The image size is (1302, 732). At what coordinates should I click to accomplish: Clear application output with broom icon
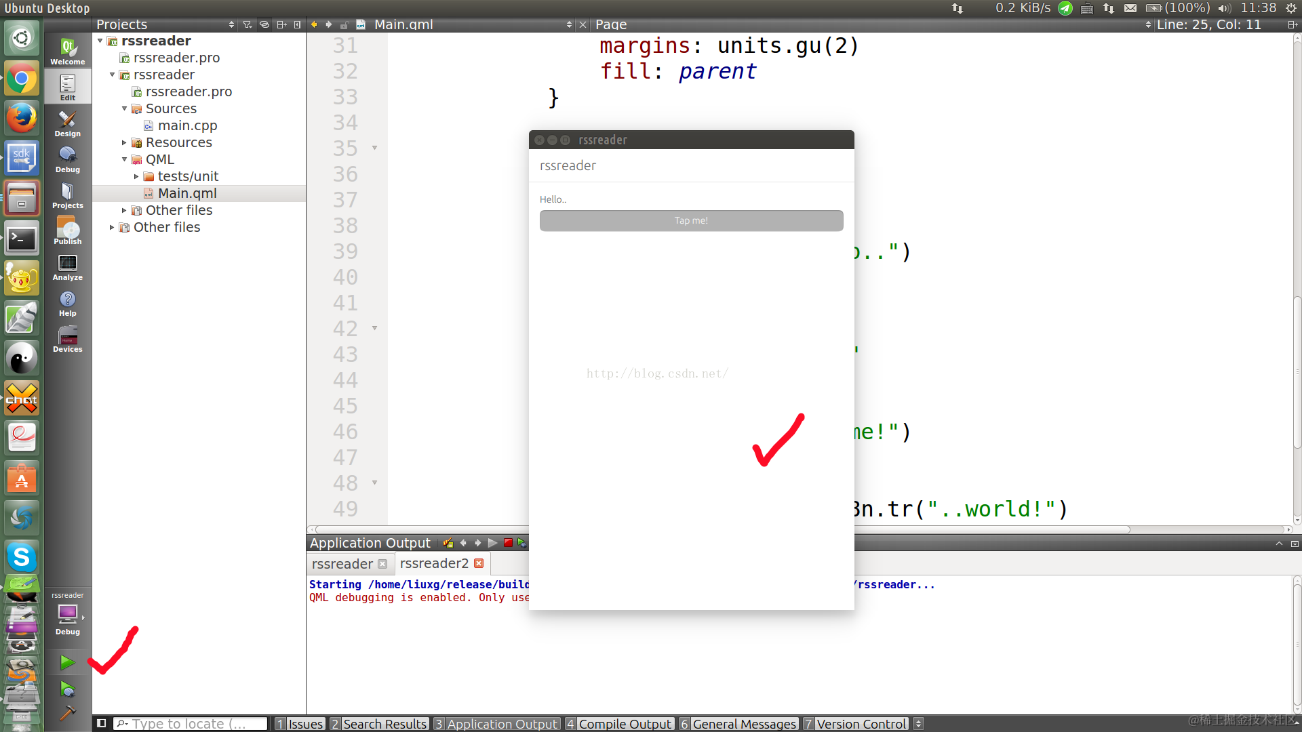(448, 543)
